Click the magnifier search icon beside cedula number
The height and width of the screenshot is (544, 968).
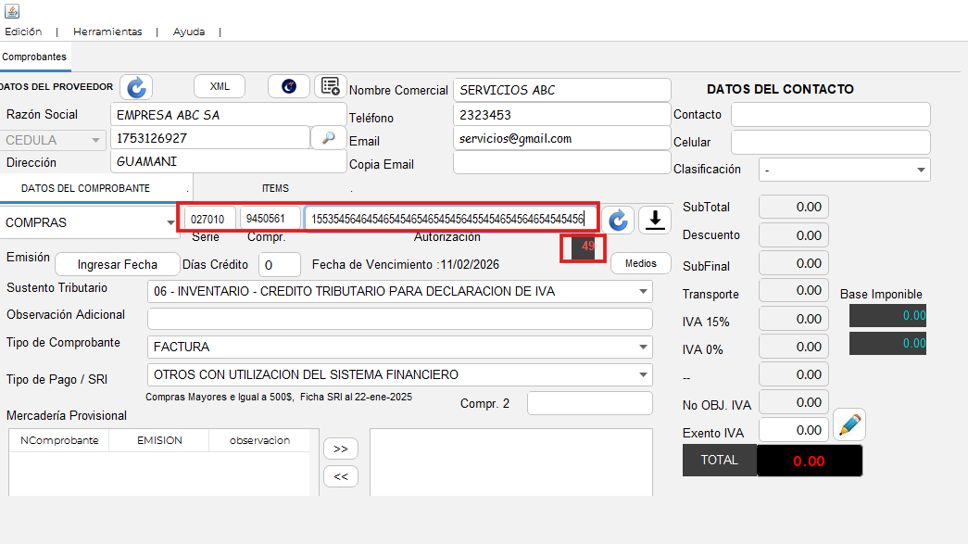pos(328,138)
